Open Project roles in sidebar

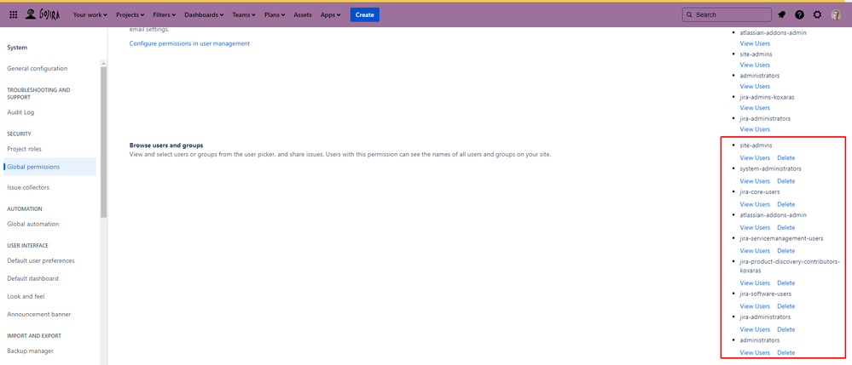(x=24, y=149)
